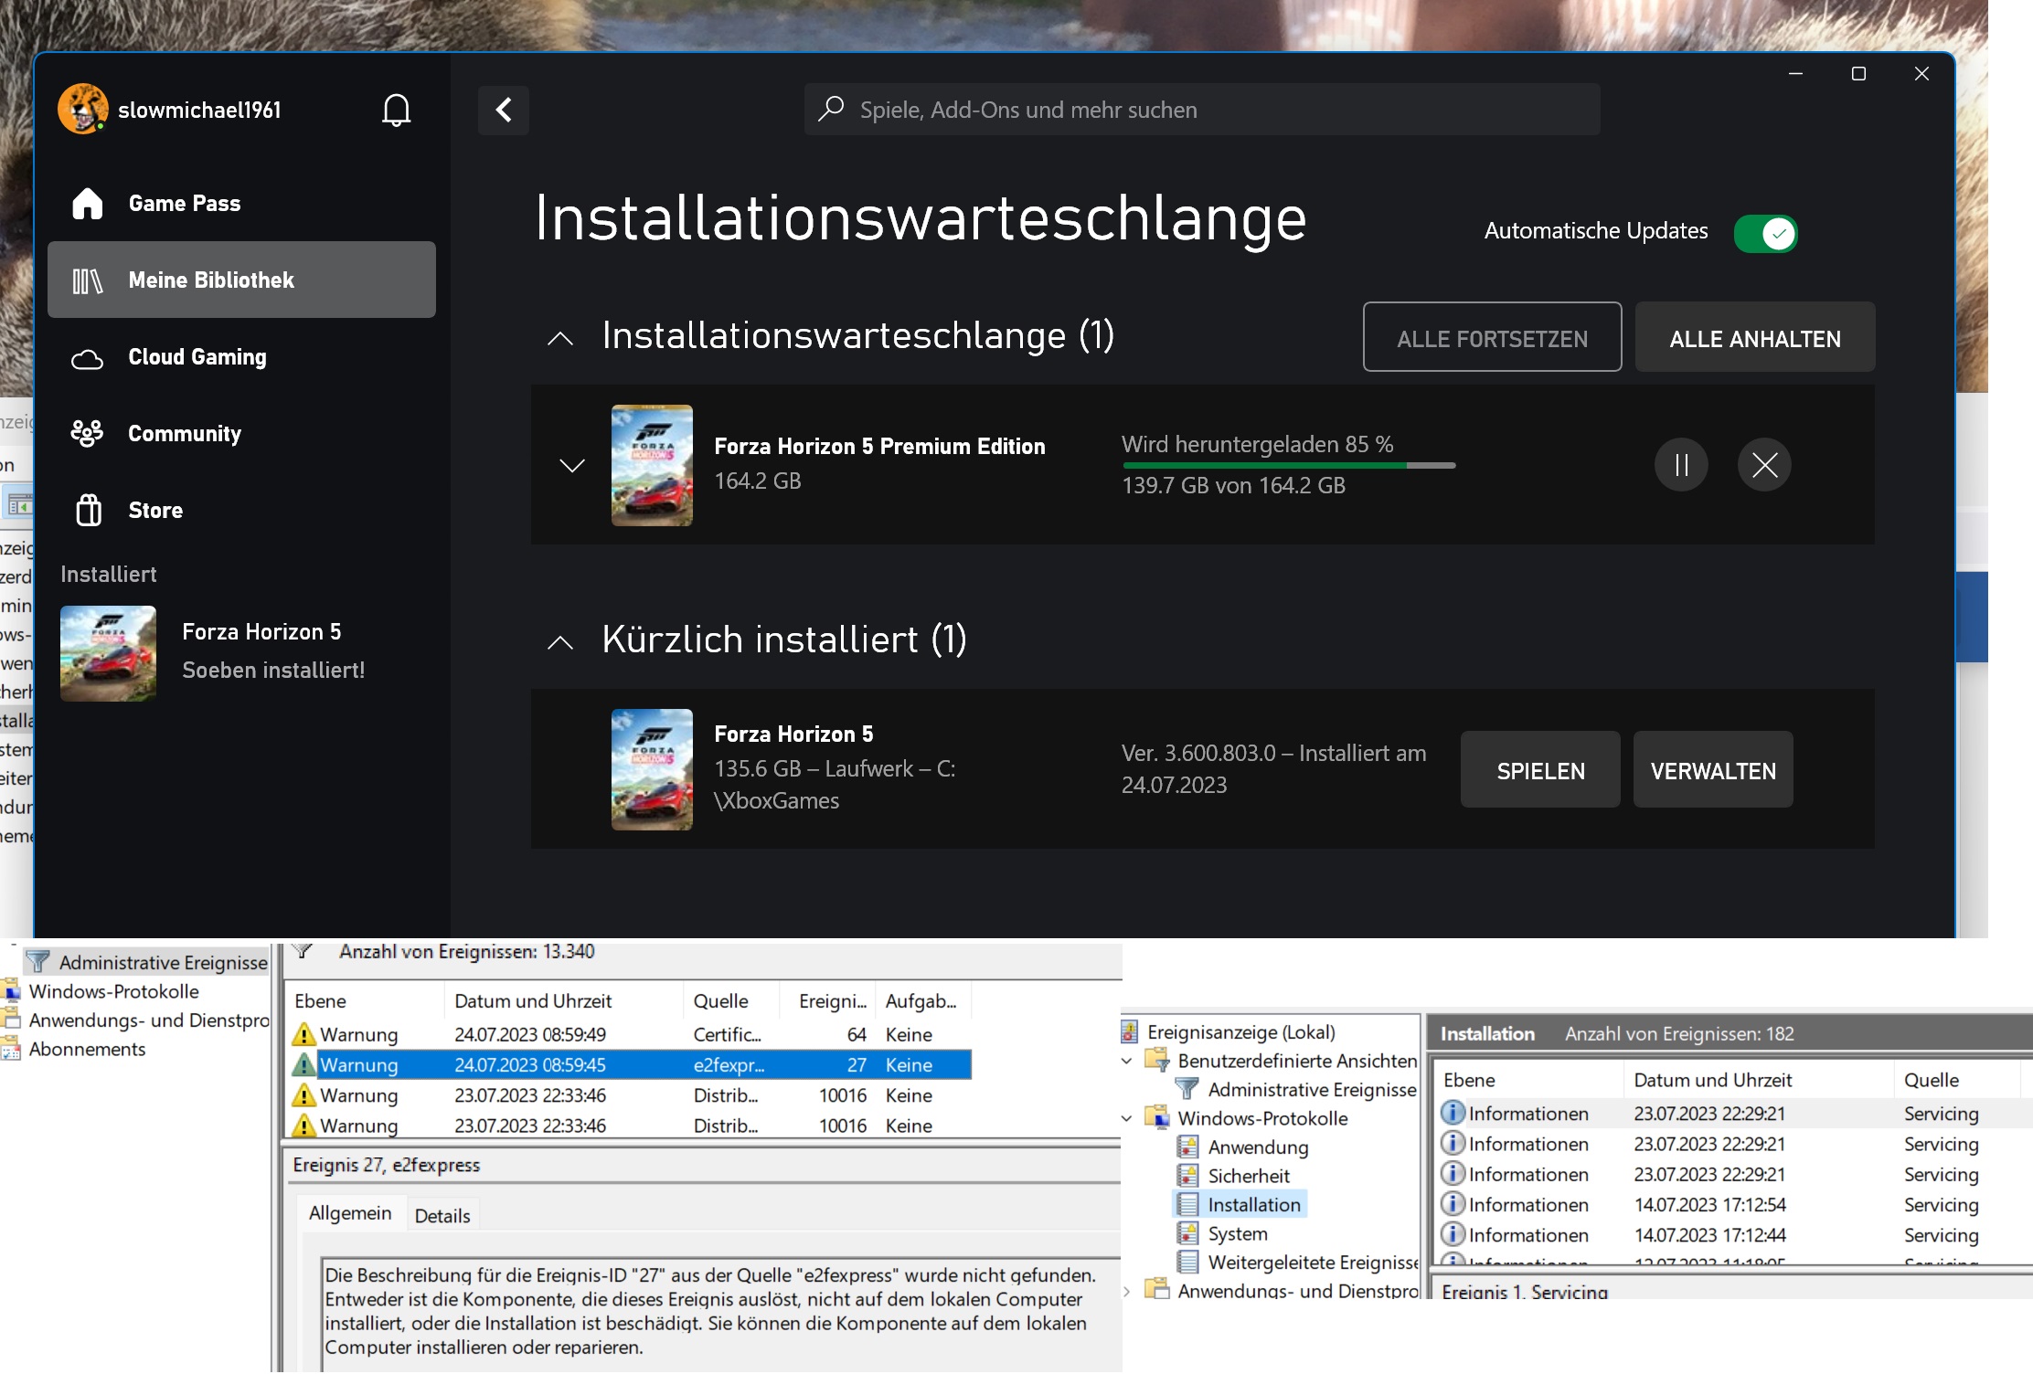This screenshot has width=2033, height=1374.
Task: Click slowmichael1961 profile avatar
Action: click(x=83, y=110)
